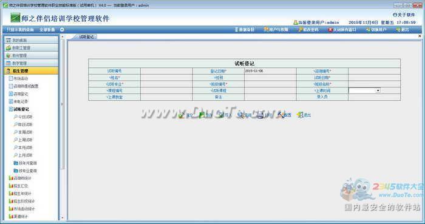Collapse the 招生管理 section header
425x224 pixels.
pos(31,71)
